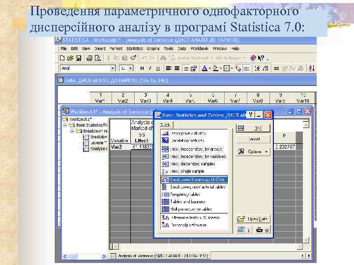This screenshot has width=354, height=265.
Task: Click Cancel in Basic Statistics dialog
Action: coord(253,139)
